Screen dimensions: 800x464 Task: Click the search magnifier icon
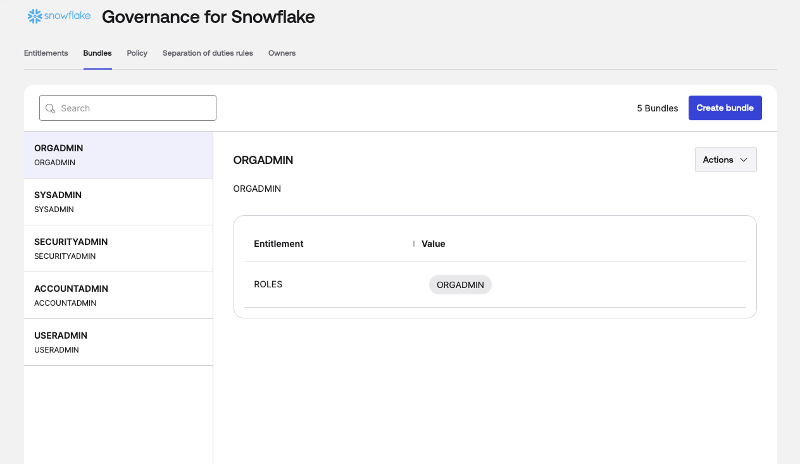51,108
